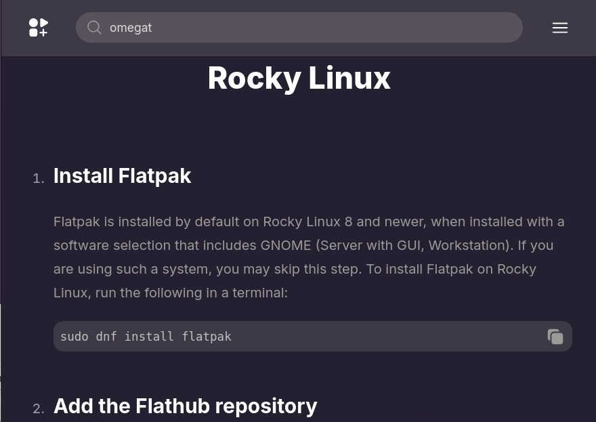Click the text Server with GUI, Workstation

[x=414, y=245]
